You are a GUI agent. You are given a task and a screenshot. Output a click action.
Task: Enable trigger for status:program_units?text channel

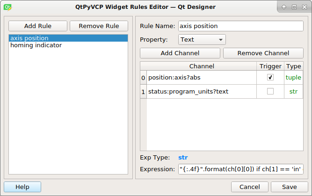[x=270, y=91]
